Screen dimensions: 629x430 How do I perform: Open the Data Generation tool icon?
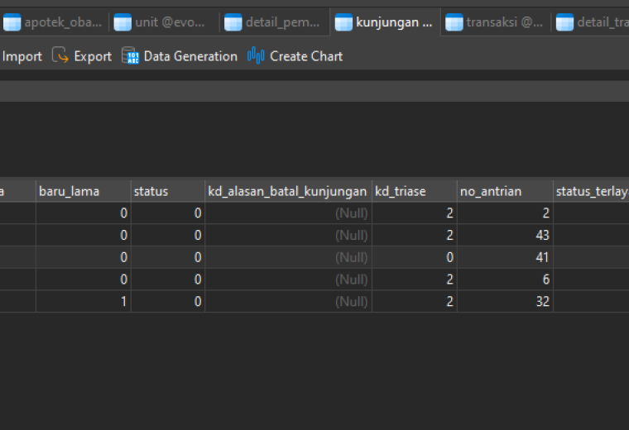point(130,55)
